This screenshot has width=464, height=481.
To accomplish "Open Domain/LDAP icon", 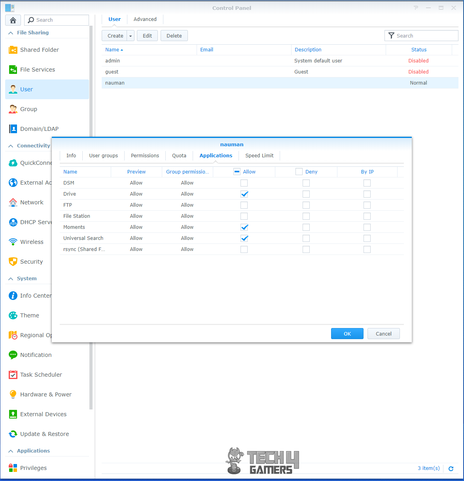I will [13, 129].
